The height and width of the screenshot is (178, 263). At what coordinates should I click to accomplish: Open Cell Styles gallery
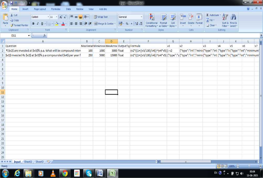(x=173, y=20)
